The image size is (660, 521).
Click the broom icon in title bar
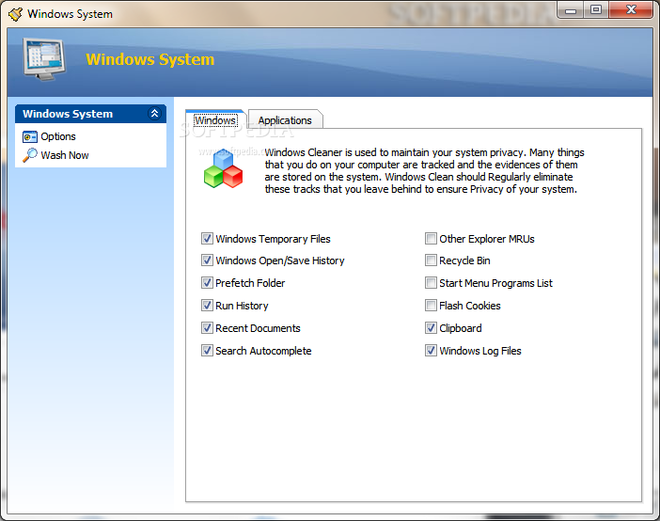[x=16, y=14]
